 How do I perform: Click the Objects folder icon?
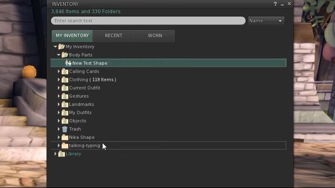[x=65, y=121]
